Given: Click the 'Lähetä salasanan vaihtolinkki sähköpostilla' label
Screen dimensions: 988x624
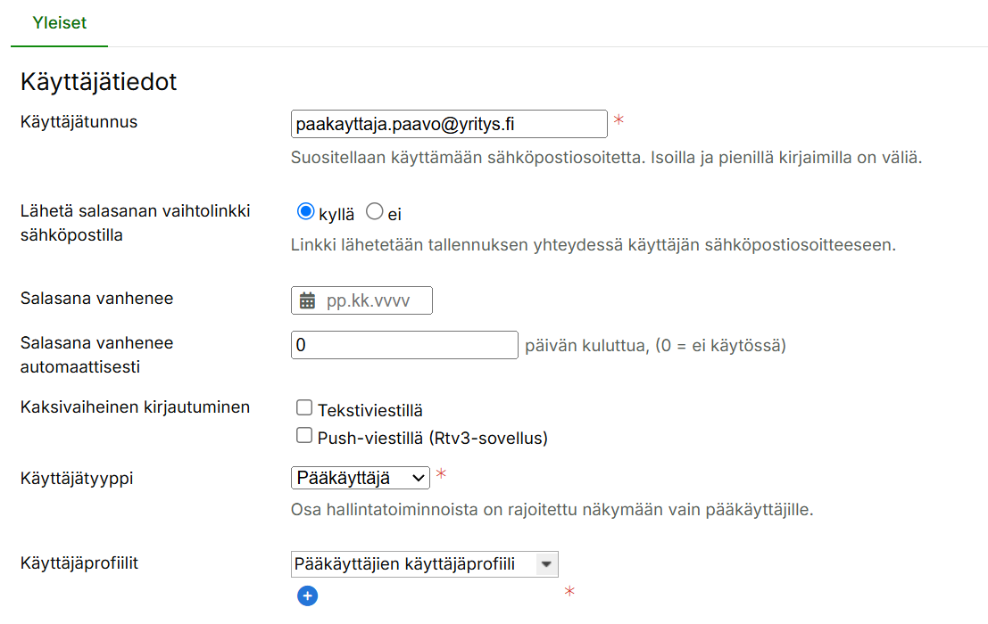Looking at the screenshot, I should 135,223.
